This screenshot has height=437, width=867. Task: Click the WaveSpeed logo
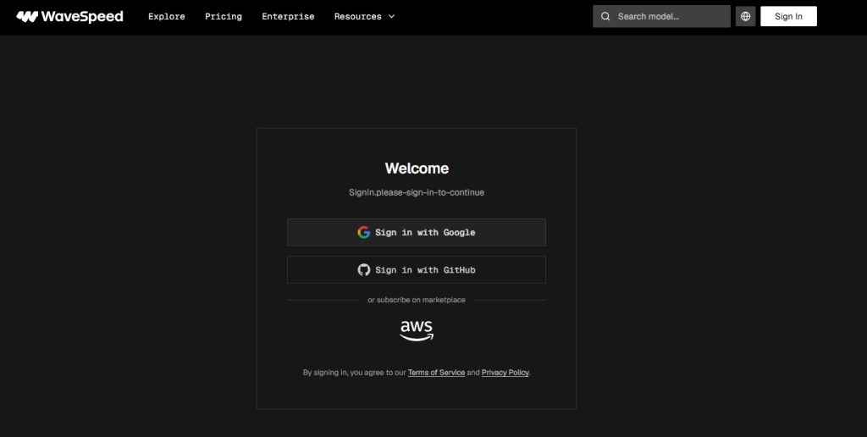(69, 17)
